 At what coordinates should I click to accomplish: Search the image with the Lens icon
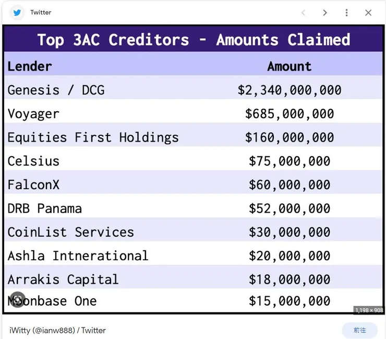coord(17,299)
